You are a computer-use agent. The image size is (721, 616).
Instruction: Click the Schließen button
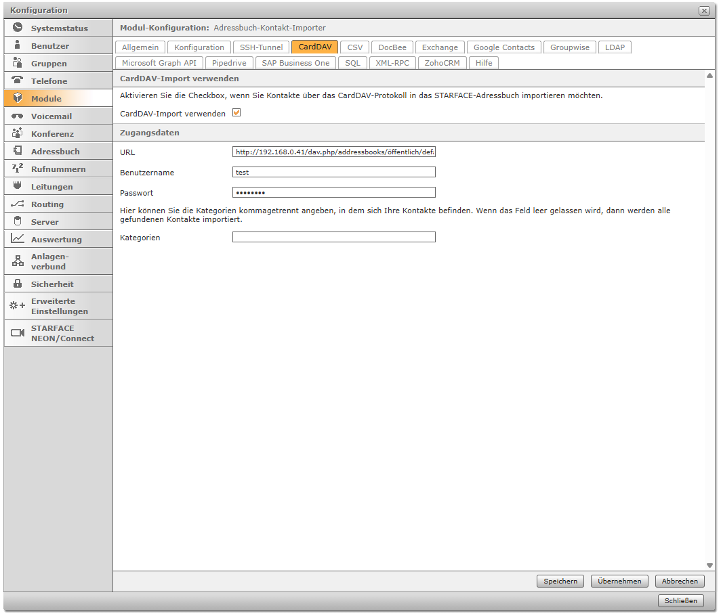pos(680,600)
